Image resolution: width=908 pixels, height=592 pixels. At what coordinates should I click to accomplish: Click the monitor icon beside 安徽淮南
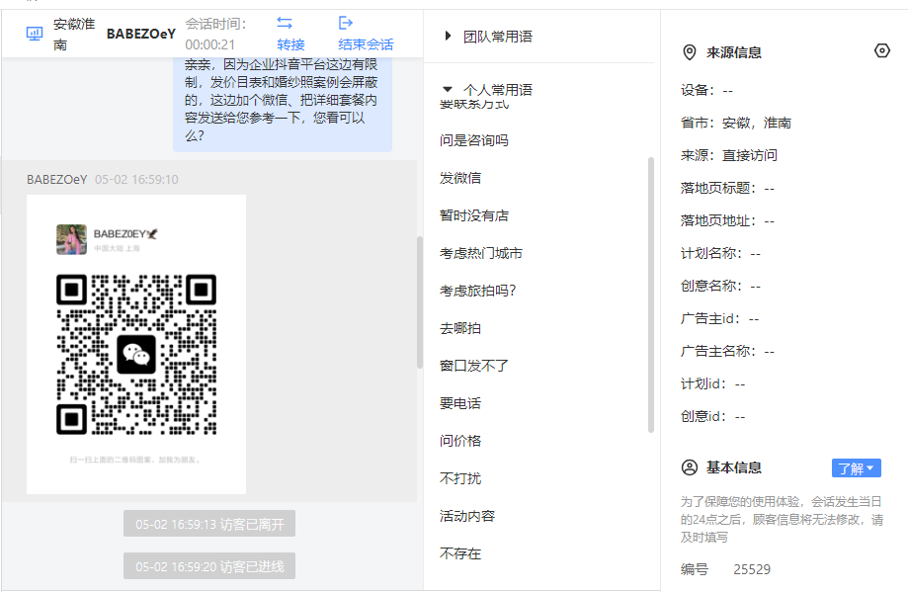pos(35,34)
